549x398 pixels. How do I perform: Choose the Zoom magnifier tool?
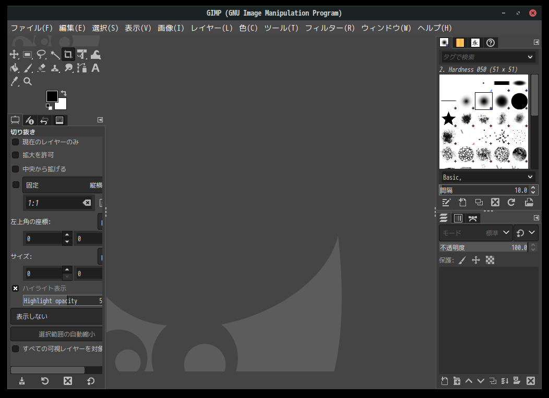pyautogui.click(x=28, y=81)
